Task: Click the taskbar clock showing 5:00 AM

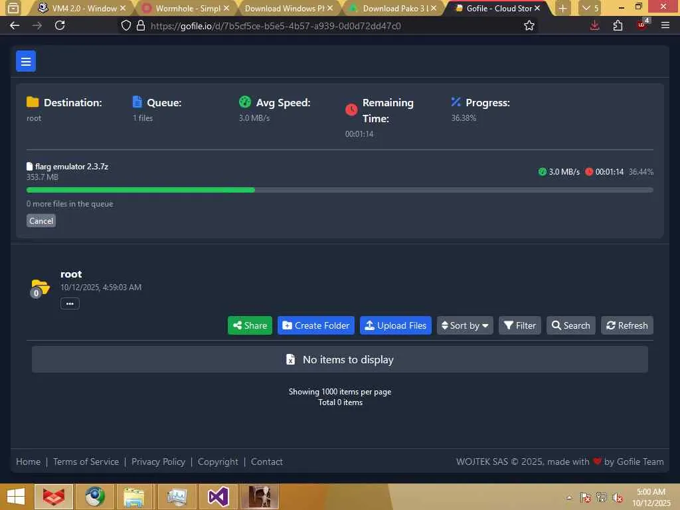Action: [651, 497]
